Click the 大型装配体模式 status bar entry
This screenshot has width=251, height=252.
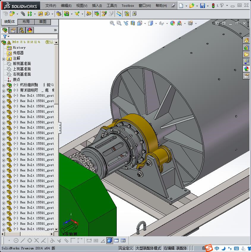point(148,248)
